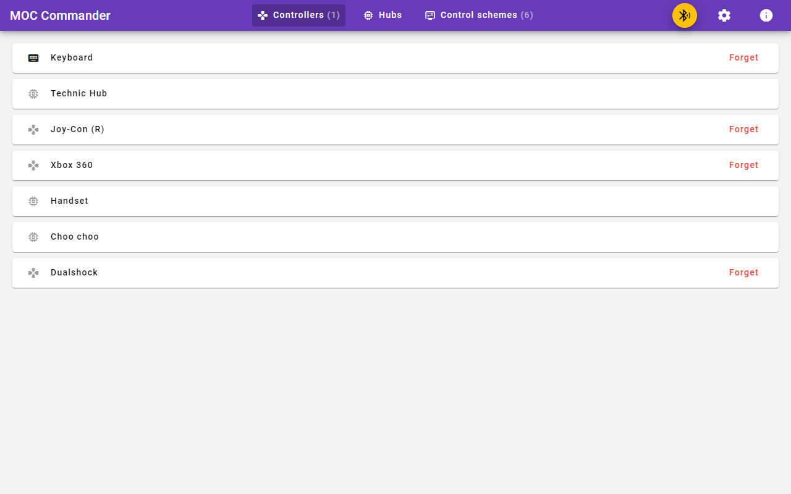Select the Choo choo label
The image size is (791, 494).
(x=75, y=237)
